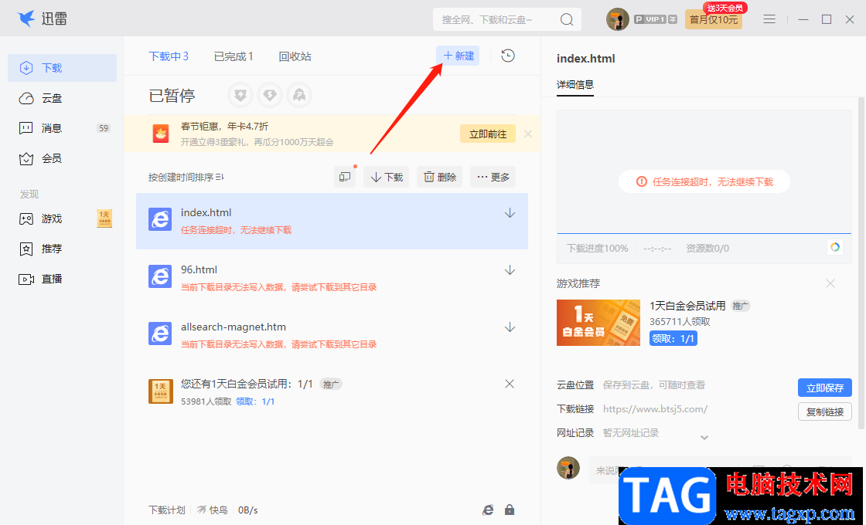This screenshot has height=525, width=866.
Task: Switch to 下载中 3 tab
Action: (169, 56)
